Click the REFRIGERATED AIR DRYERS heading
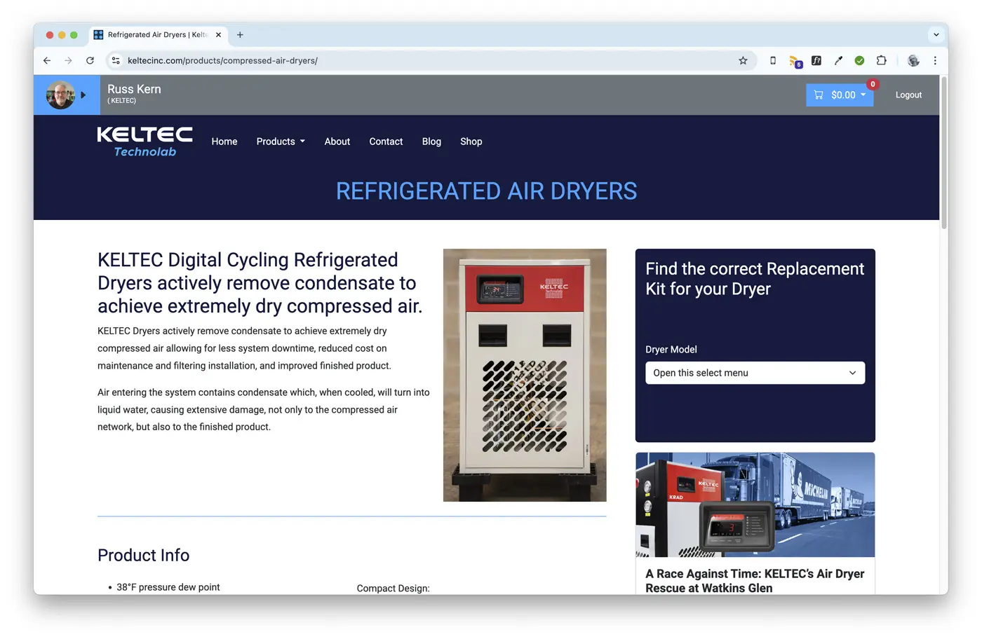The height and width of the screenshot is (639, 982). click(486, 191)
